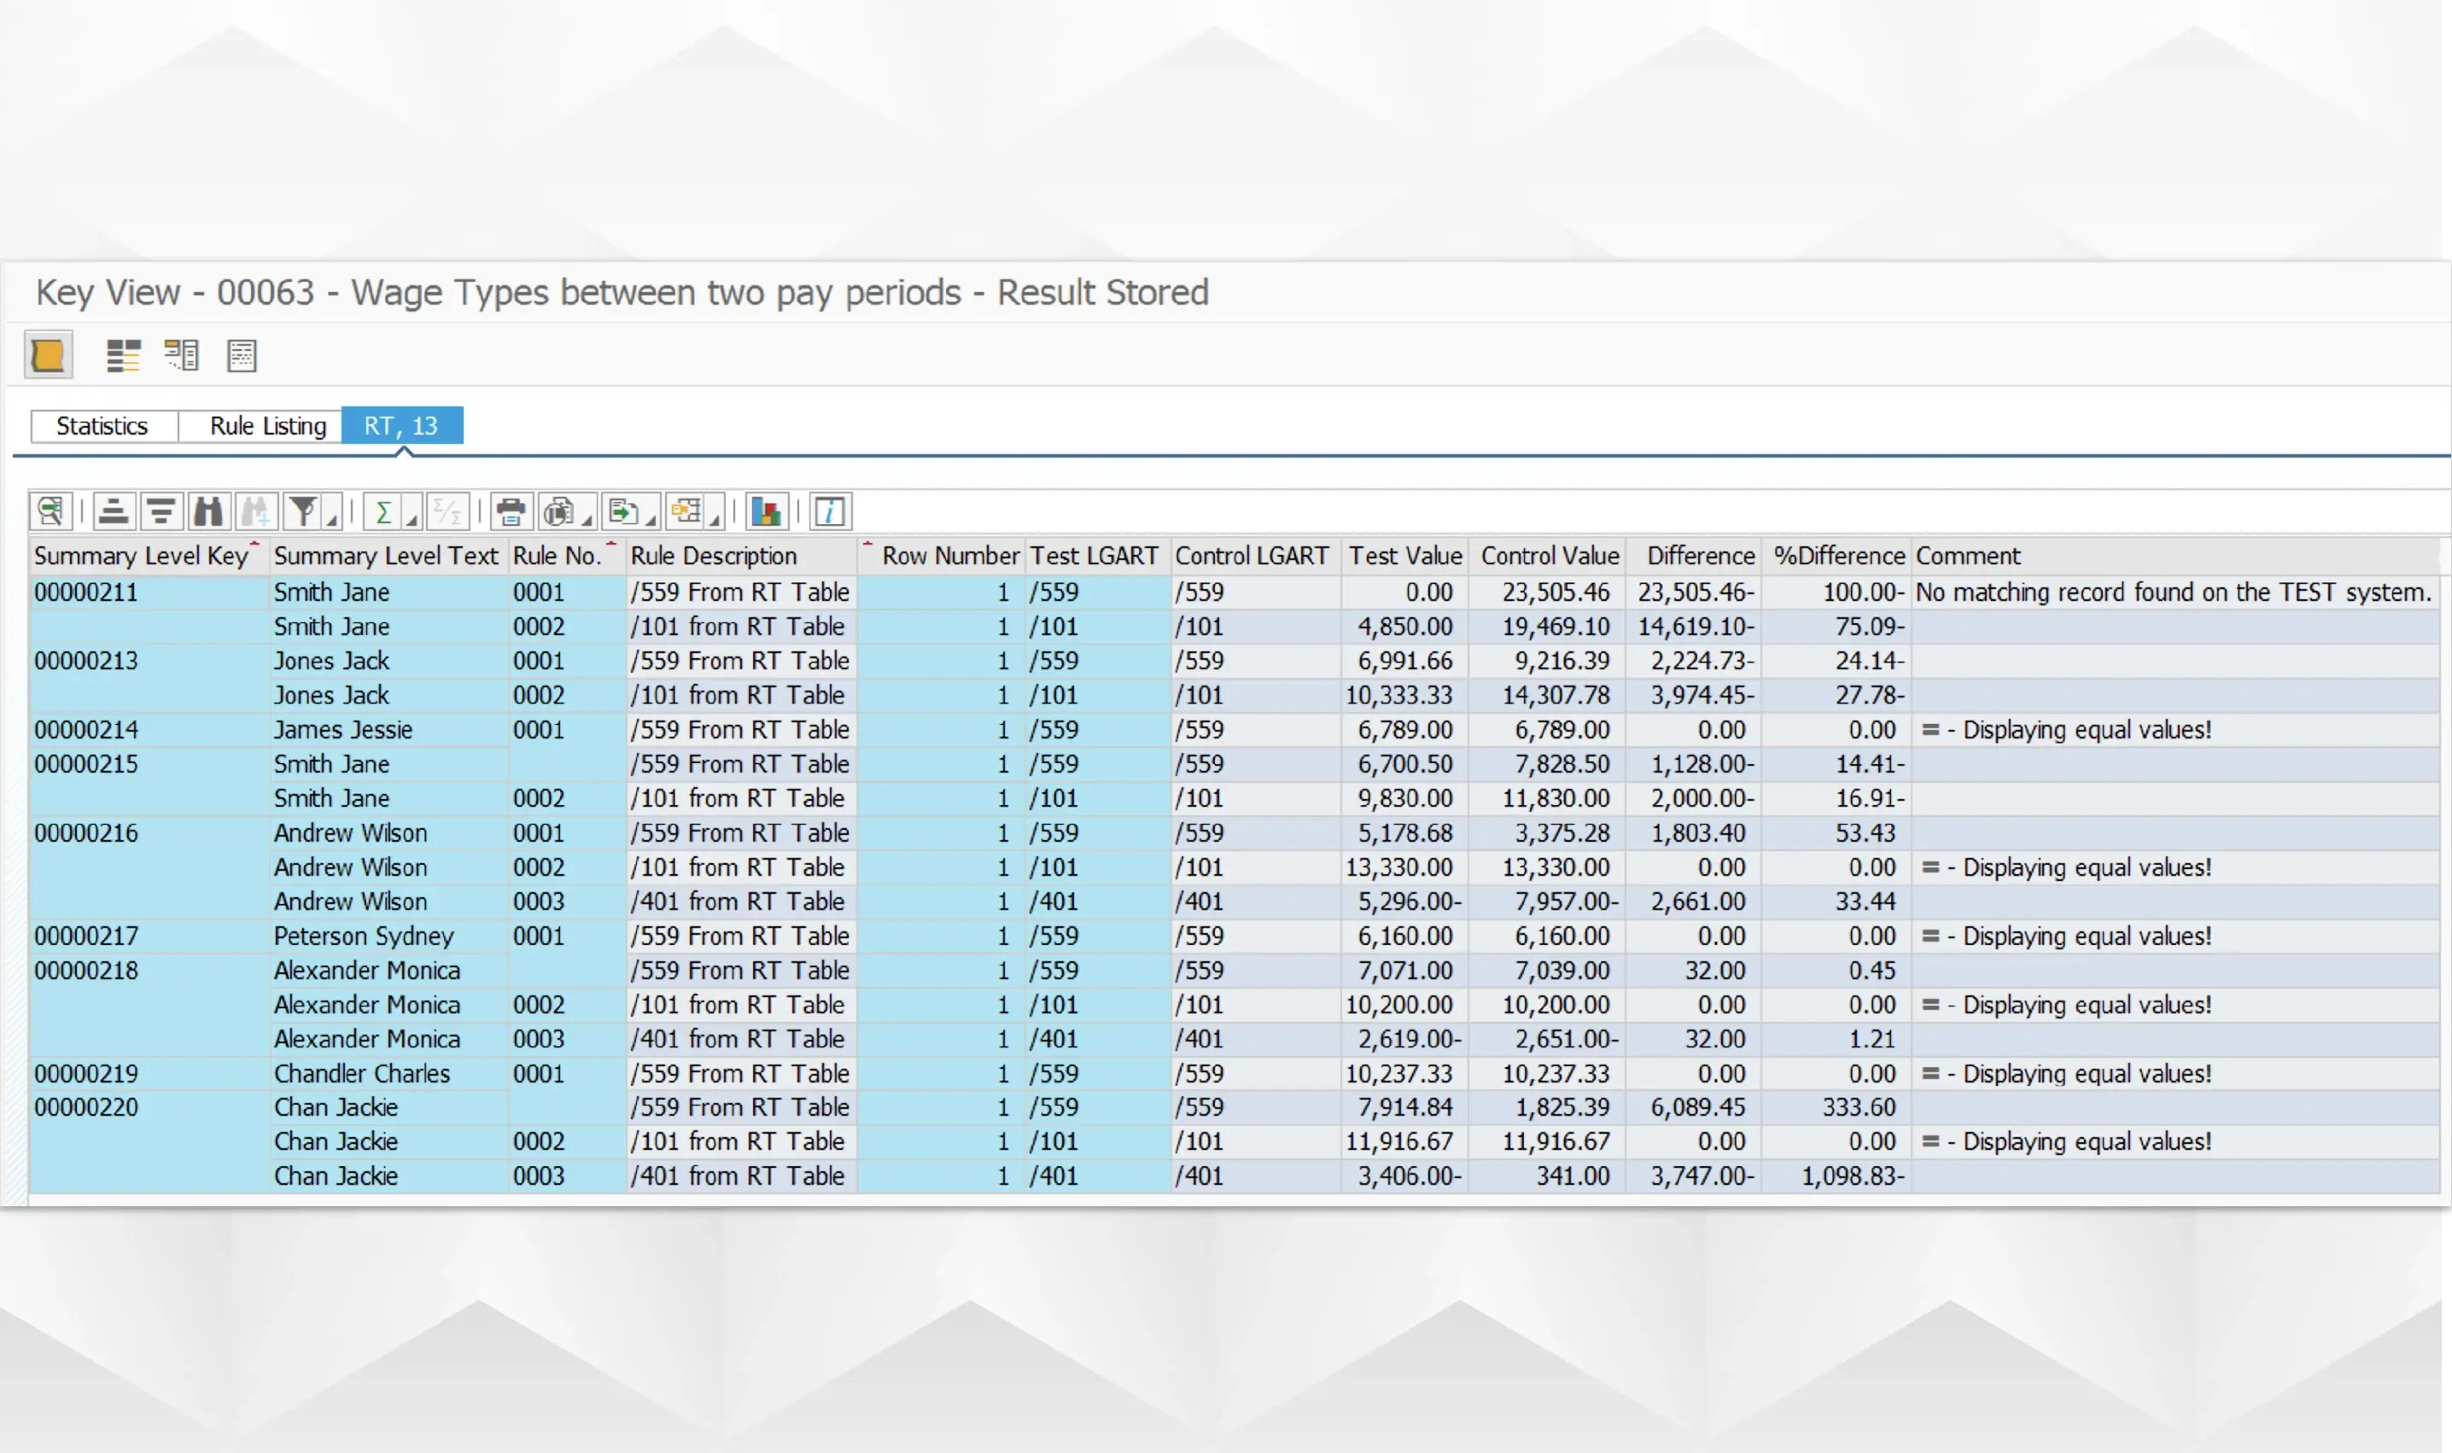
Task: Open the bar chart Graphic icon
Action: (766, 511)
